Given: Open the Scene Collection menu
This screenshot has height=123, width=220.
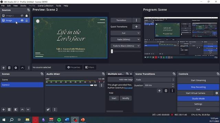Looking at the screenshot, I should (45, 6).
